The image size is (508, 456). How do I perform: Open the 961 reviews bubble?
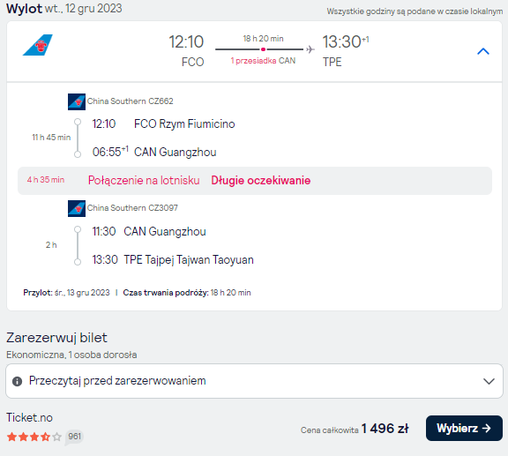coord(74,437)
